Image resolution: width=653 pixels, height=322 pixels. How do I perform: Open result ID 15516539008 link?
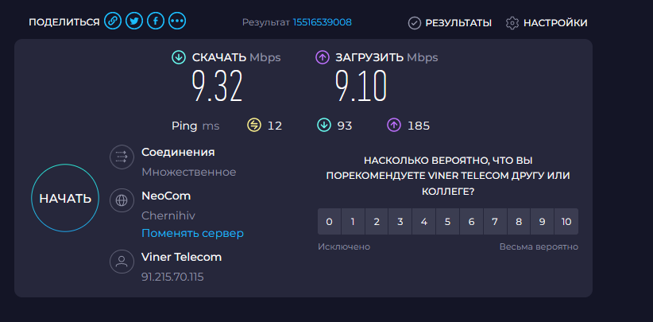pyautogui.click(x=322, y=22)
